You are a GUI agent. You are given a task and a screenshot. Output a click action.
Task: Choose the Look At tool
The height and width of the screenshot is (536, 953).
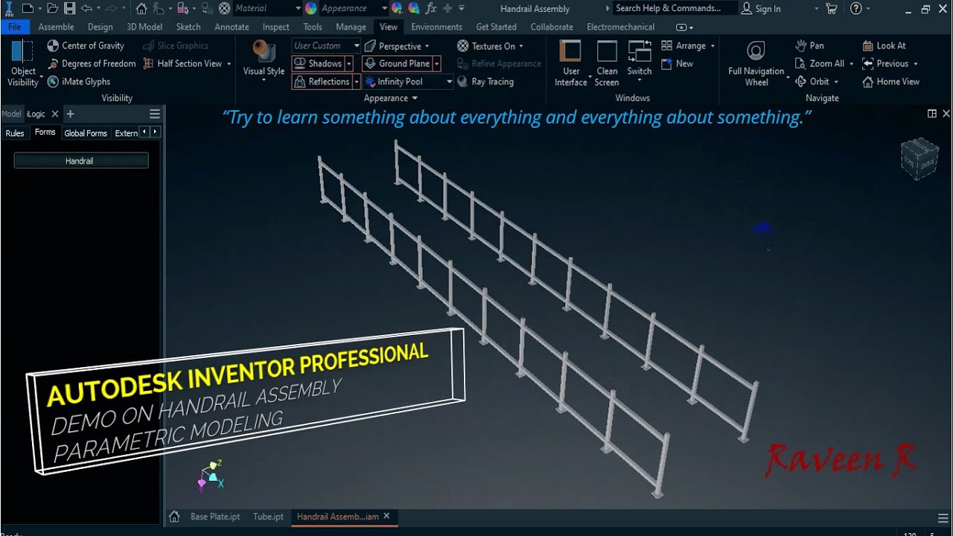click(884, 45)
